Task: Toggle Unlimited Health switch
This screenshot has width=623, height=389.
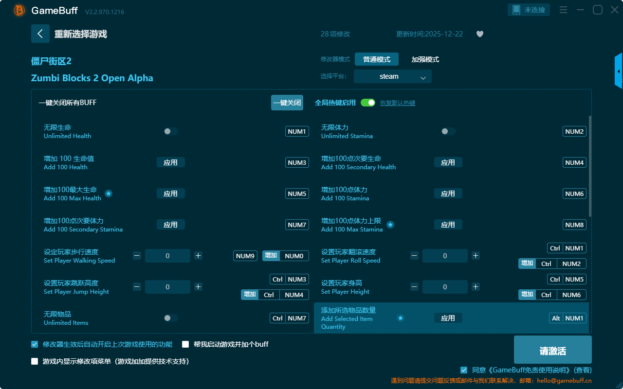Action: click(x=171, y=131)
